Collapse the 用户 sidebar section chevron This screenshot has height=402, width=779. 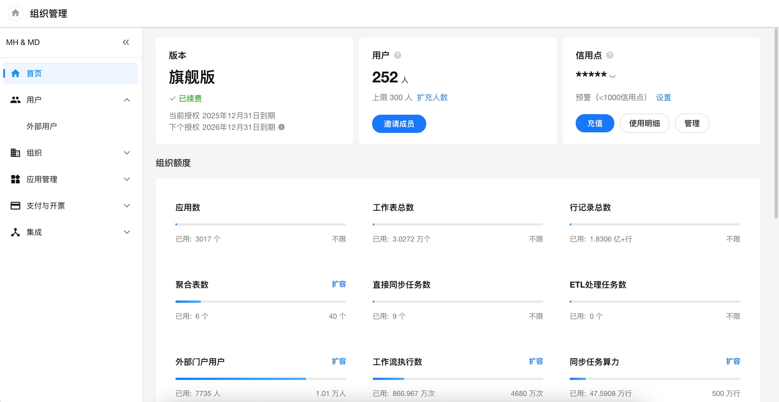tap(127, 100)
